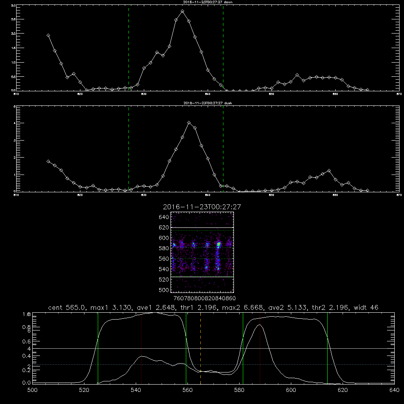Click 'max2 6.668' in the statistics line

click(242, 307)
